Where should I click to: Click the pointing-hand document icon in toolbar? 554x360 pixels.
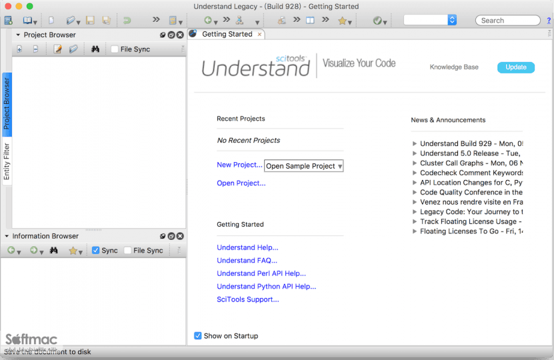pos(281,21)
